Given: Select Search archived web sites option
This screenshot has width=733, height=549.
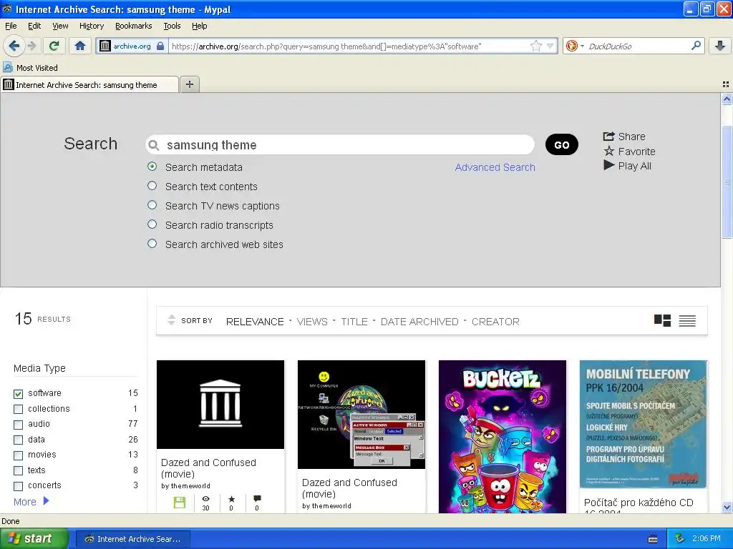Looking at the screenshot, I should (152, 244).
